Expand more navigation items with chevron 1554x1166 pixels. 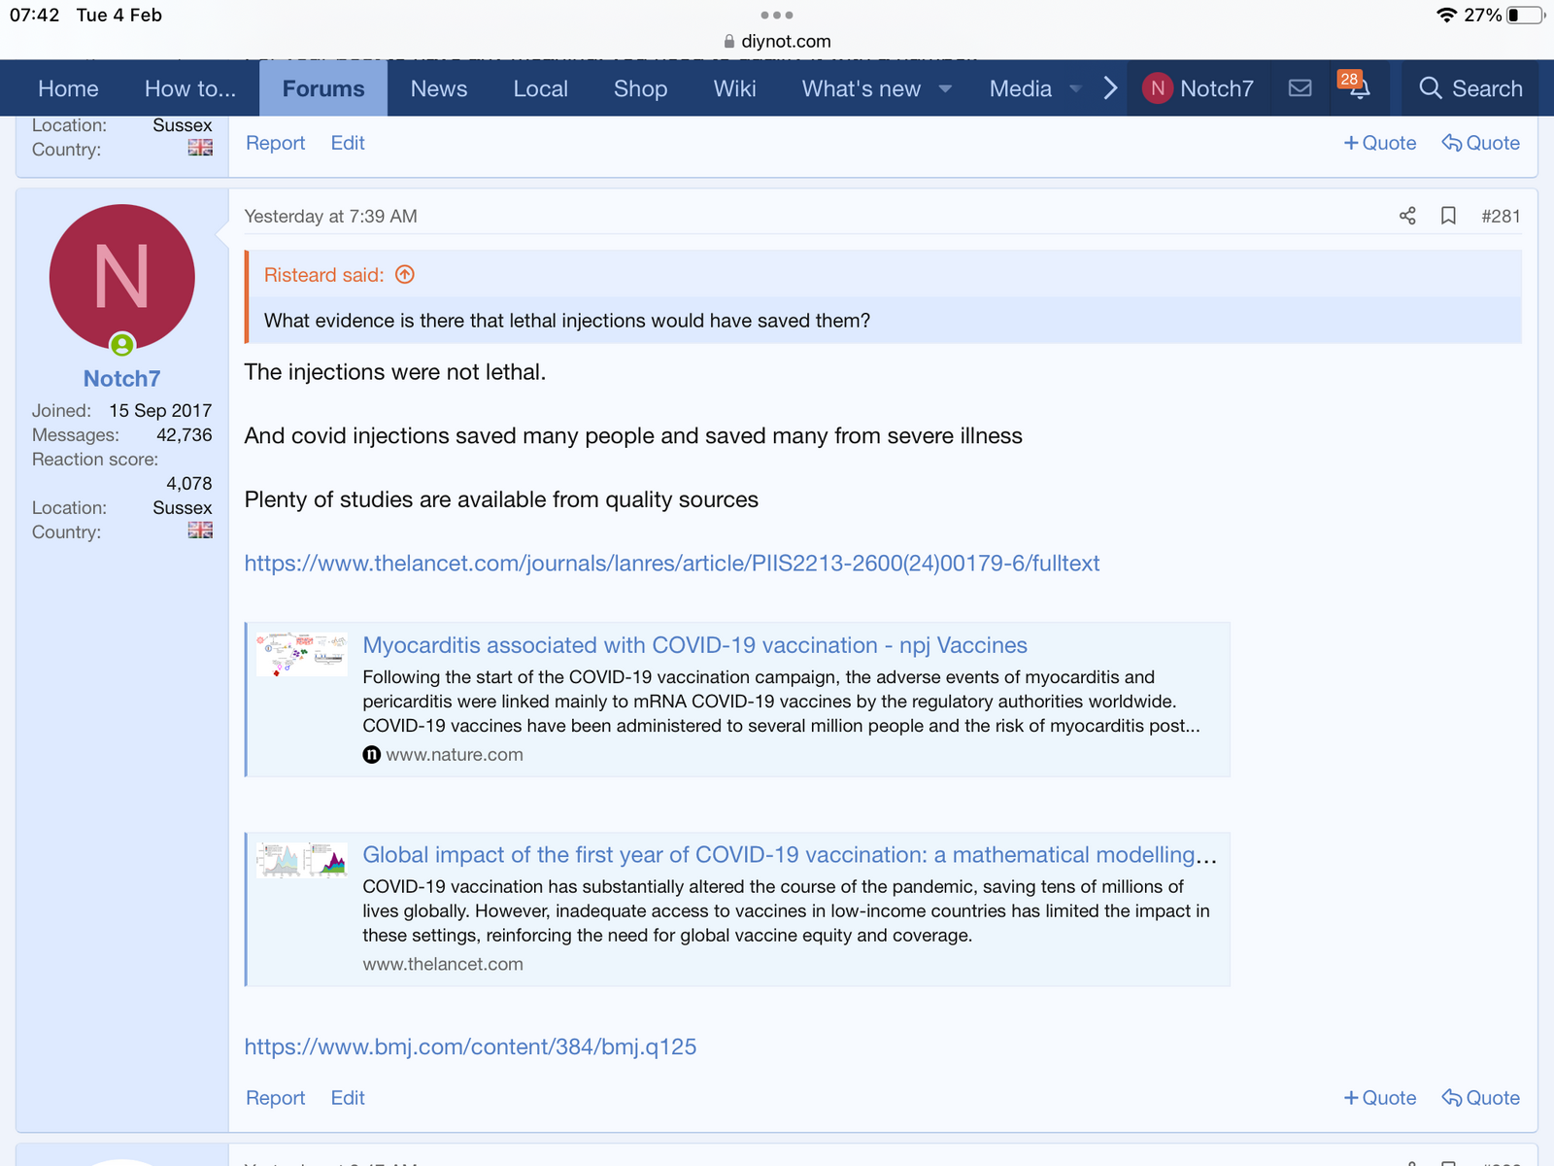[x=1110, y=88]
